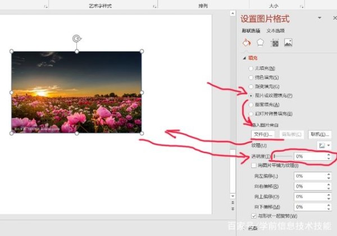Select the 无填充 radio option
Viewport: 337px width, 236px height.
click(251, 68)
